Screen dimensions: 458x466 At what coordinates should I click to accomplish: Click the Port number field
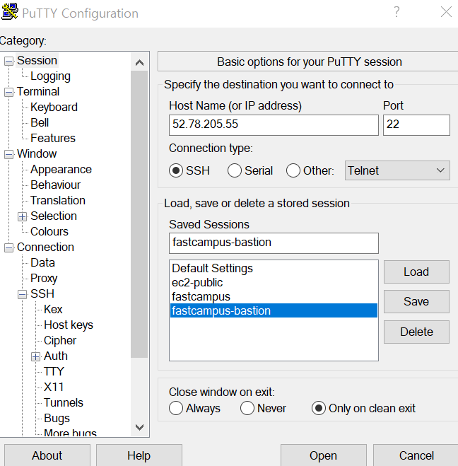(416, 125)
